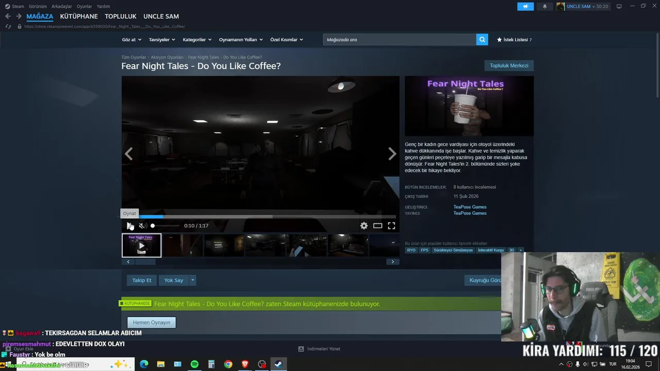This screenshot has width=660, height=371.
Task: Open the Yardım menu
Action: point(103,6)
